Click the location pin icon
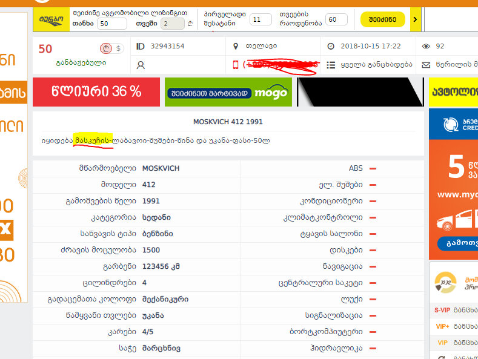This screenshot has width=478, height=359. click(x=235, y=47)
